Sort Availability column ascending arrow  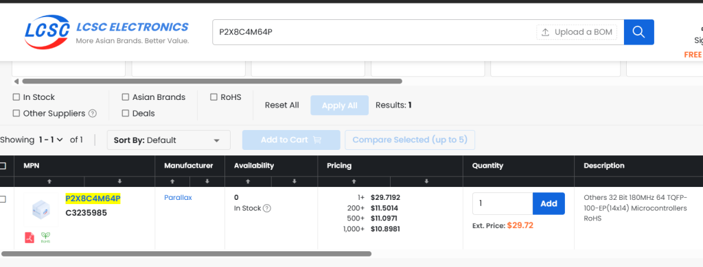tap(248, 181)
